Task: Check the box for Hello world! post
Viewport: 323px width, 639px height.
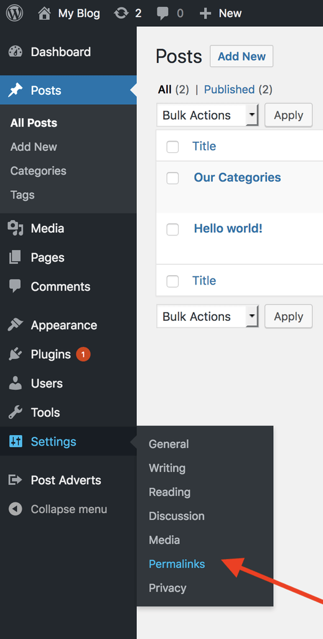Action: (172, 230)
